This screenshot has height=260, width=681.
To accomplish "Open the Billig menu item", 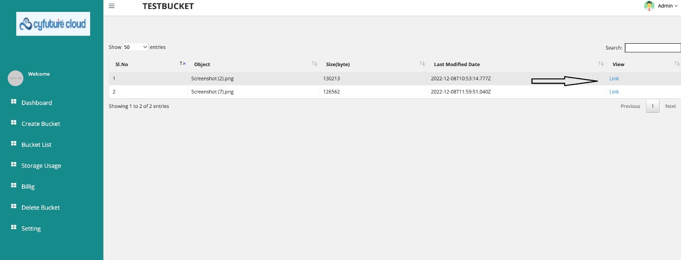I will click(x=28, y=186).
